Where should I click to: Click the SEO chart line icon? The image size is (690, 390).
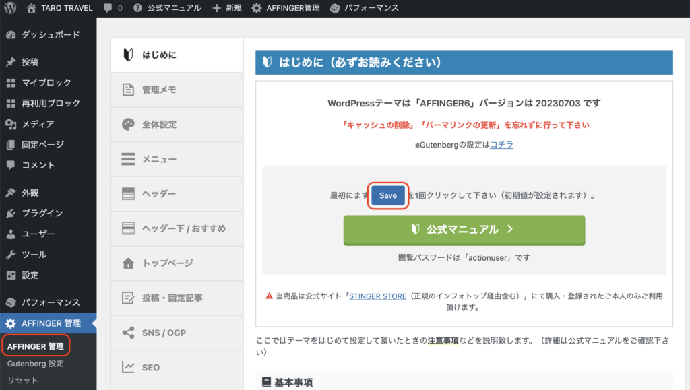tap(128, 367)
